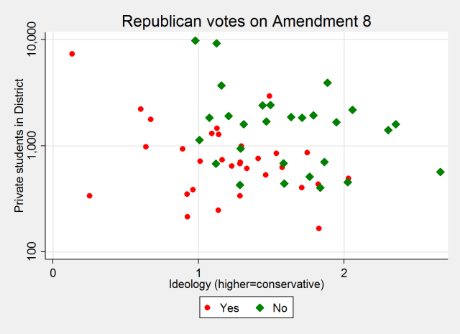Click the y-axis title 'Private students in District'

coord(19,146)
